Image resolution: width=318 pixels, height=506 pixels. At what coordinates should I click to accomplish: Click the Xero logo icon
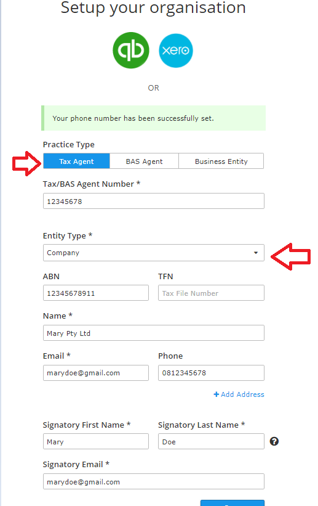(x=176, y=51)
